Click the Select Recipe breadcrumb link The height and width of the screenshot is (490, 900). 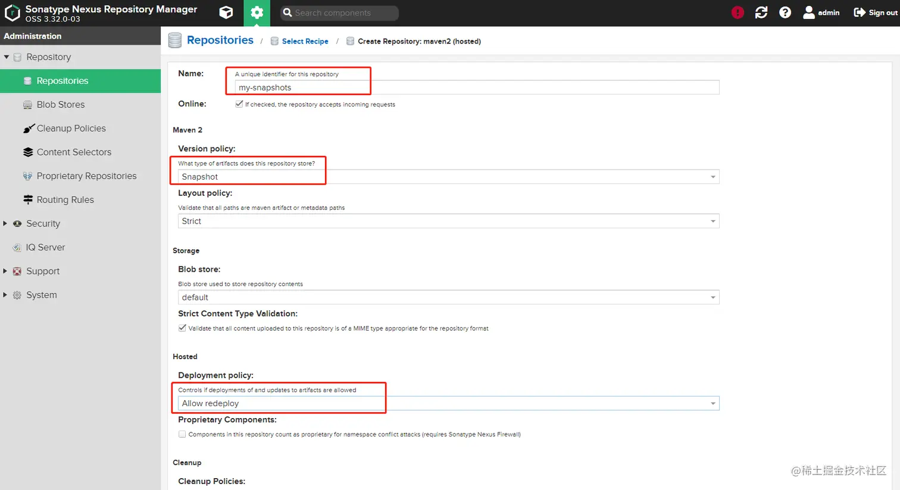pos(305,41)
